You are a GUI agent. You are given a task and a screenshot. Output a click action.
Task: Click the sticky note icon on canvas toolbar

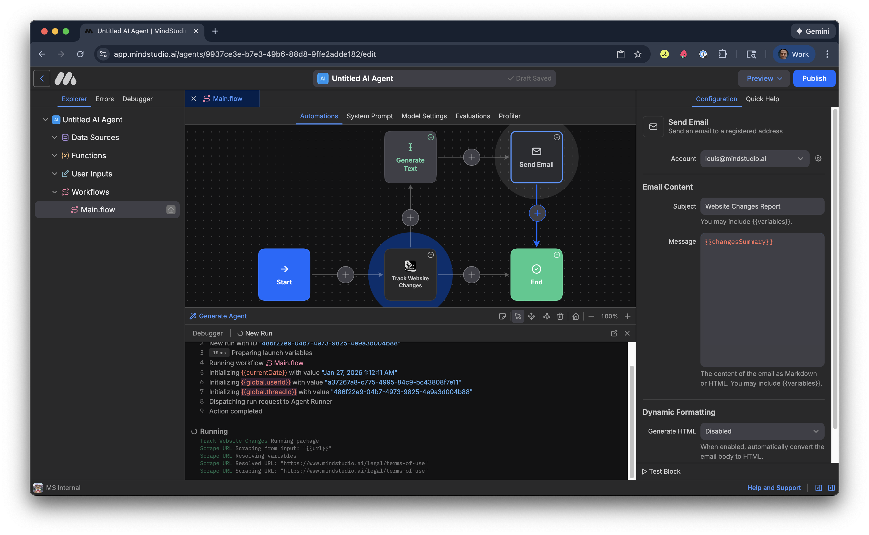pyautogui.click(x=502, y=316)
